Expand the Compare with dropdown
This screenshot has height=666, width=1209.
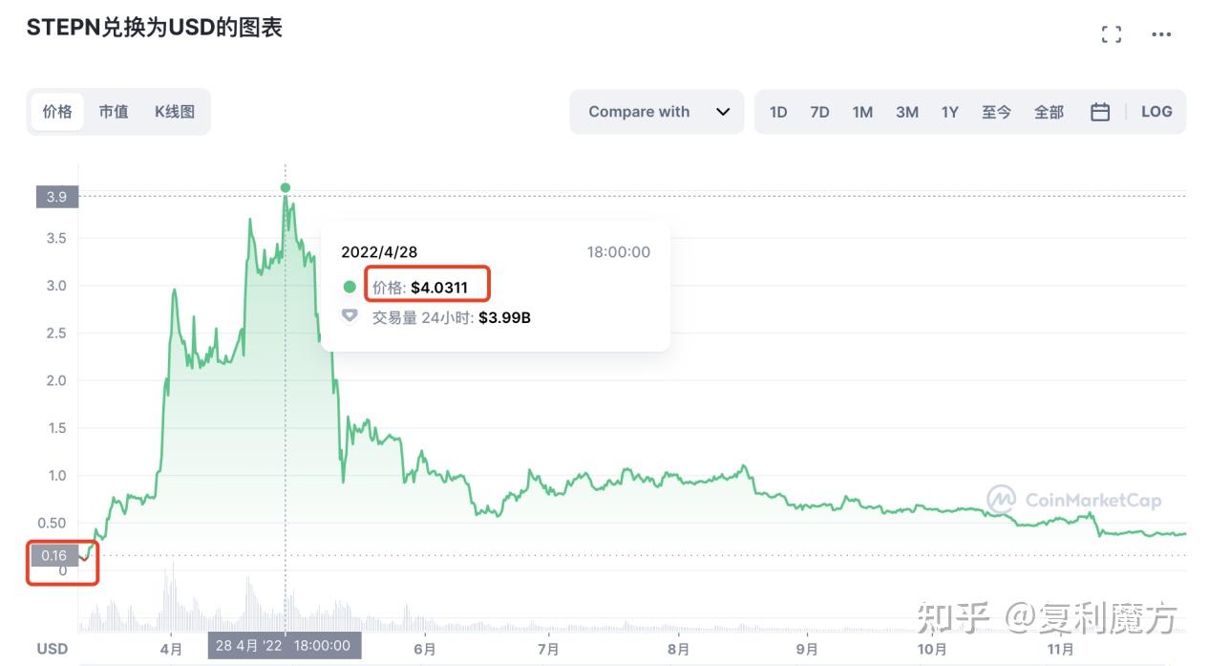tap(657, 112)
